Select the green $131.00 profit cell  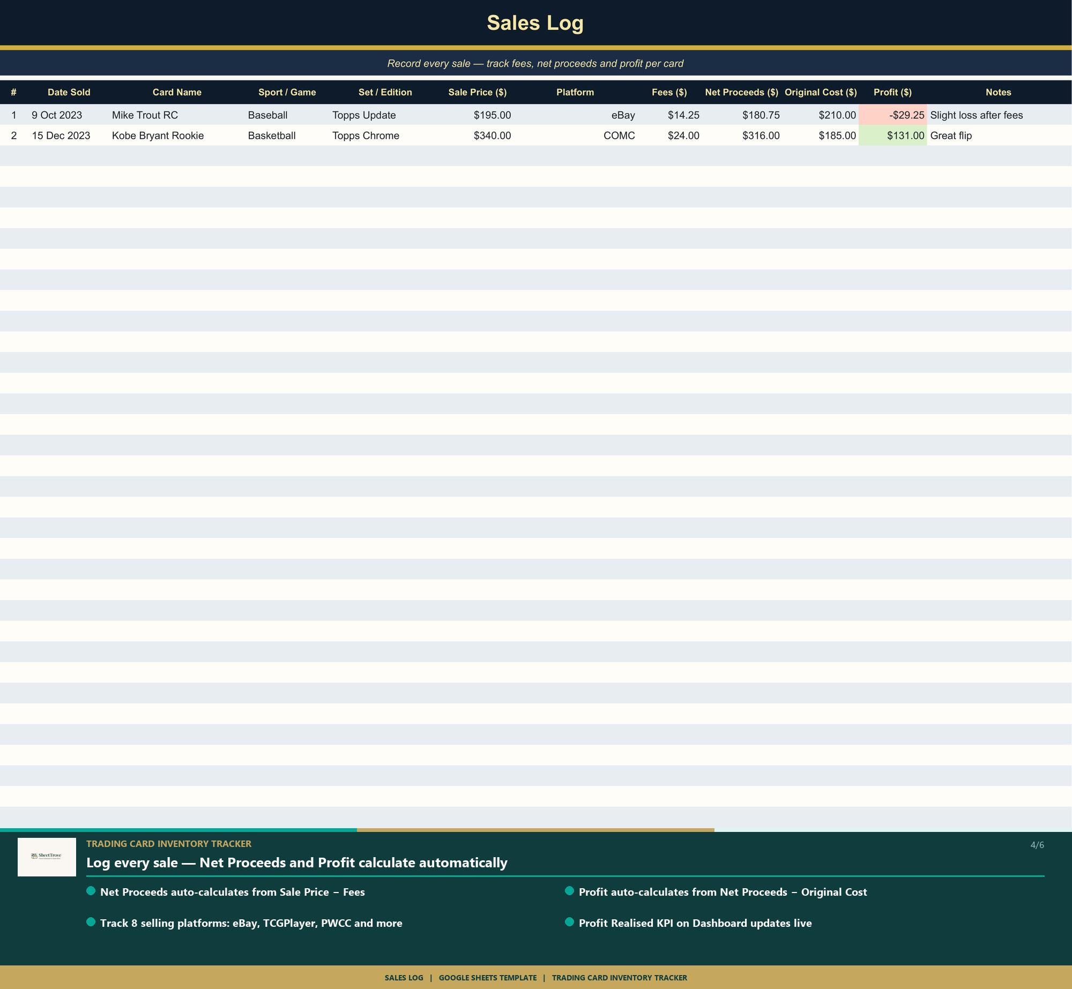pos(892,135)
